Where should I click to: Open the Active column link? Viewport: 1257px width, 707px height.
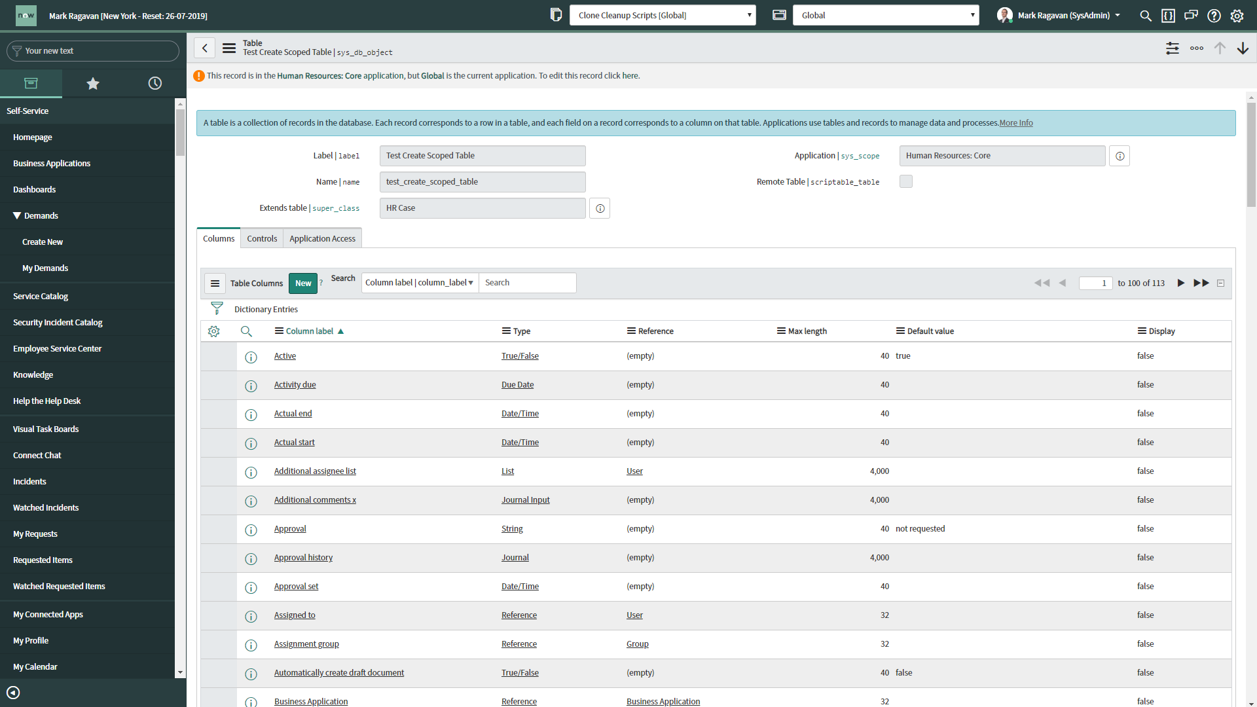coord(285,356)
